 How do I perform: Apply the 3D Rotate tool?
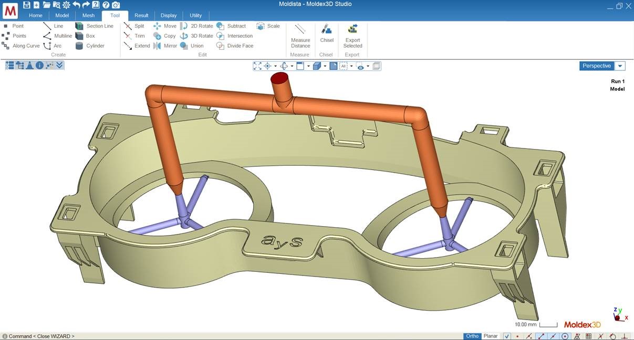pos(197,36)
